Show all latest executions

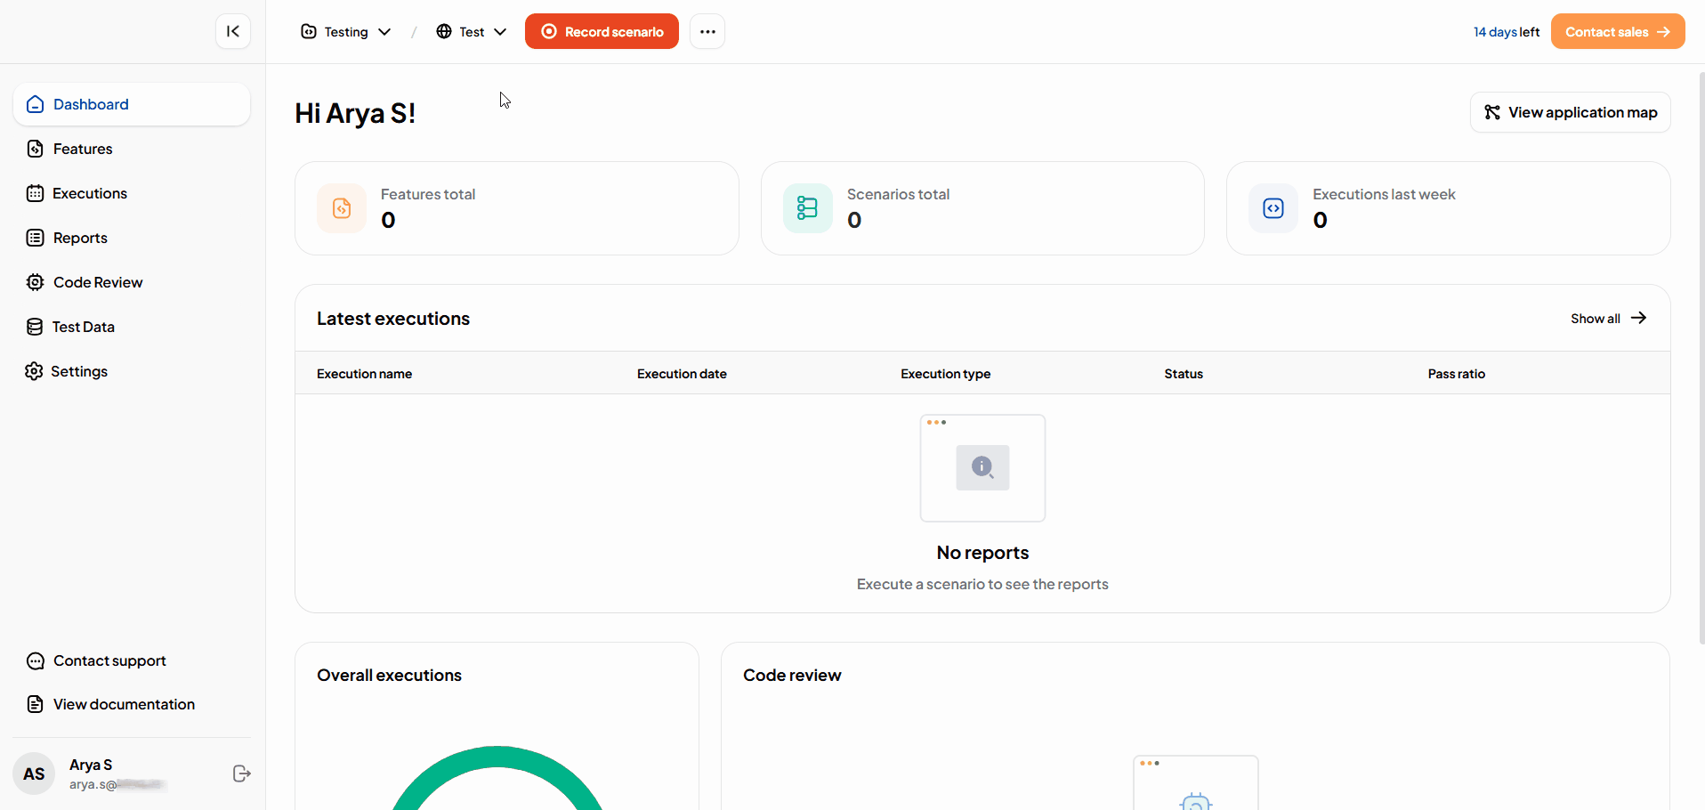1608,319
